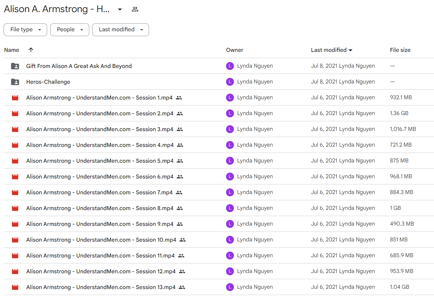Click Jul 6, 2021 date in Session 9 row

[324, 224]
